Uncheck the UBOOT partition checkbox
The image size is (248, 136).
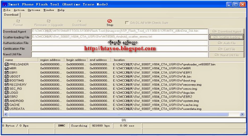point(6,76)
